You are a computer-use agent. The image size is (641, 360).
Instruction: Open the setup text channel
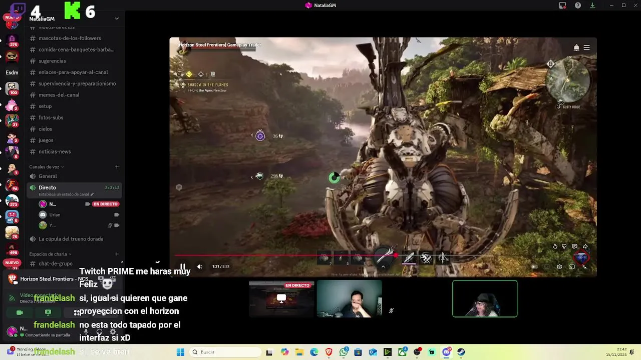coord(75,106)
